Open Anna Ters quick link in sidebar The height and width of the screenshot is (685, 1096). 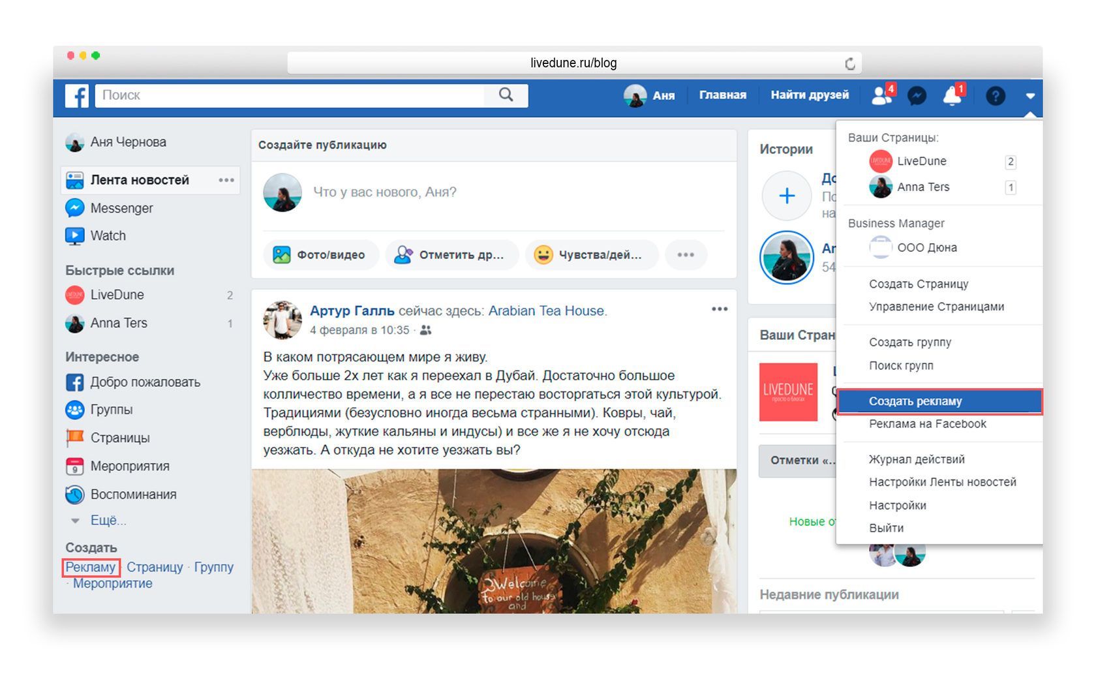coord(106,323)
